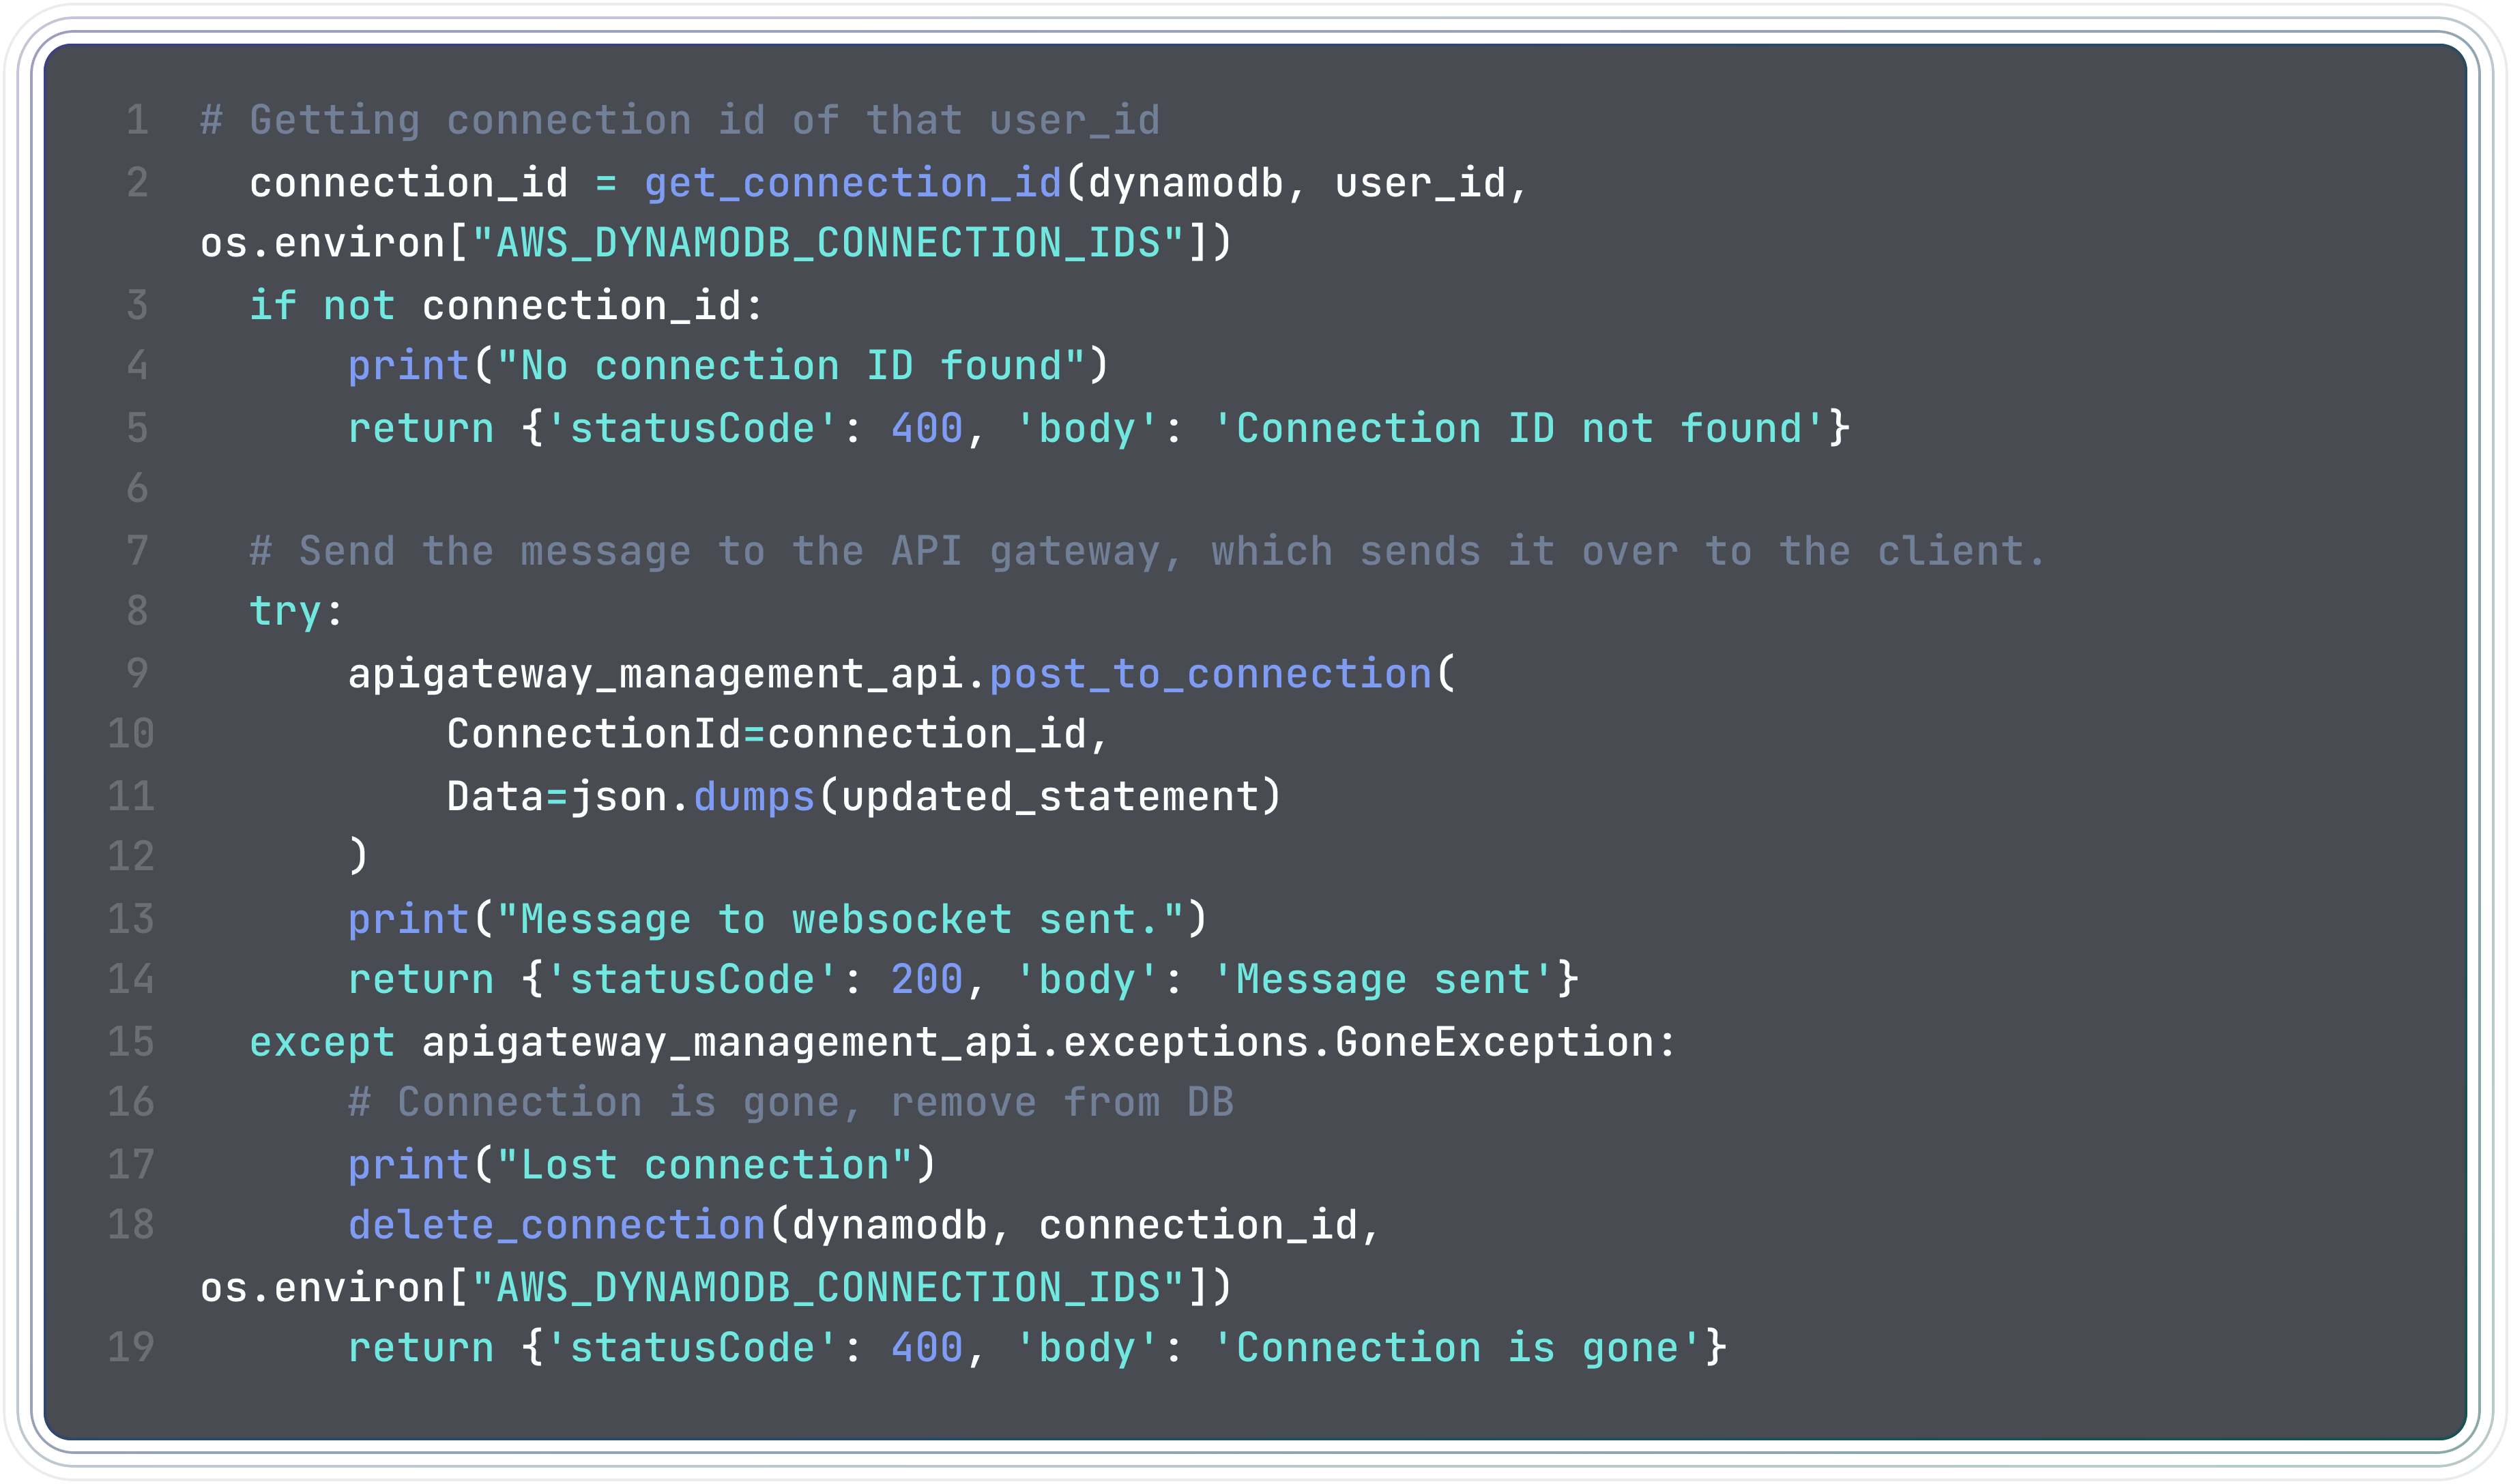2511x1484 pixels.
Task: Click the 'if not' keyword on line 3
Action: [322, 305]
